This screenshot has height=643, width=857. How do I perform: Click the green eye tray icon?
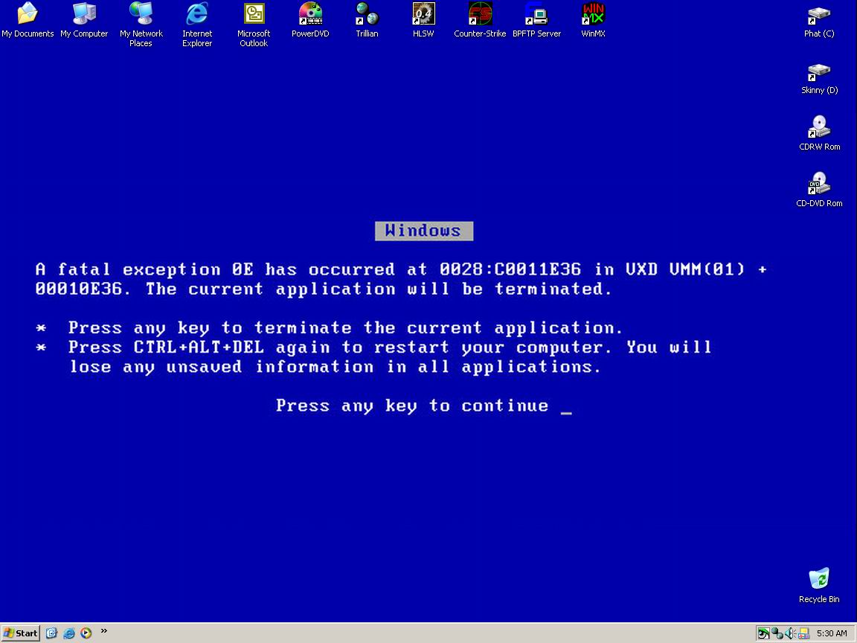763,634
